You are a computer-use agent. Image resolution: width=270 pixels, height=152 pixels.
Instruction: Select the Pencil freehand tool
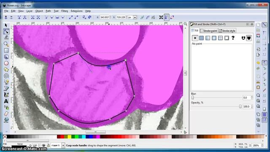[x=6, y=82]
